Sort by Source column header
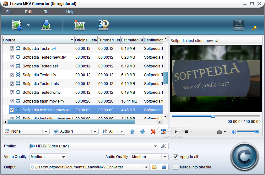The image size is (265, 175). point(39,40)
